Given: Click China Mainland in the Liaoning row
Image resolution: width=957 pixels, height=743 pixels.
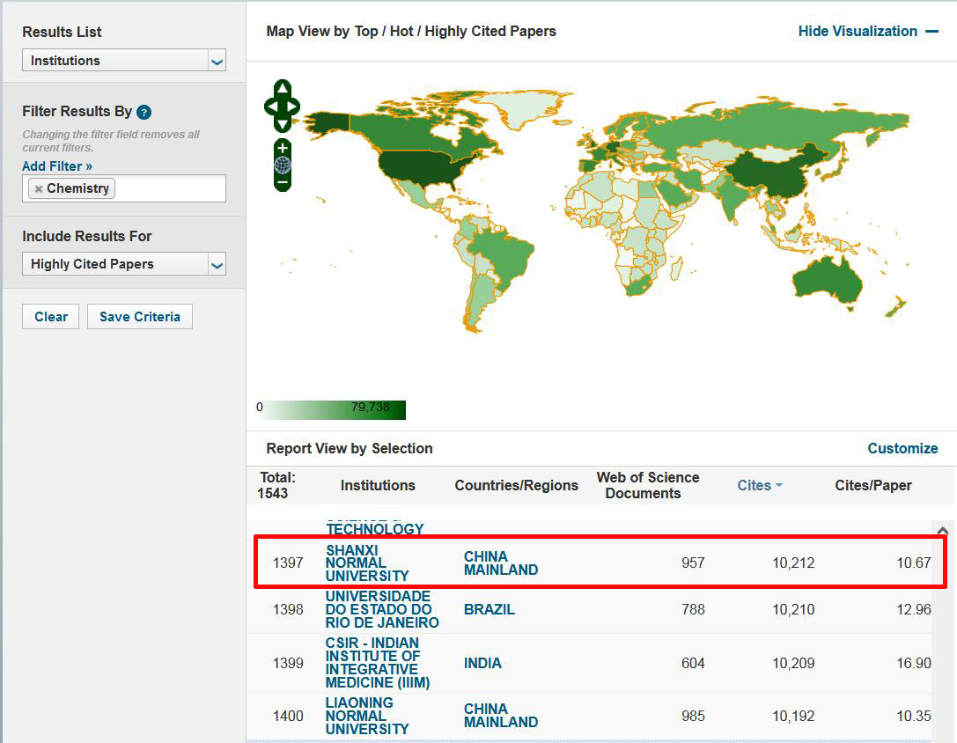Looking at the screenshot, I should click(x=500, y=716).
